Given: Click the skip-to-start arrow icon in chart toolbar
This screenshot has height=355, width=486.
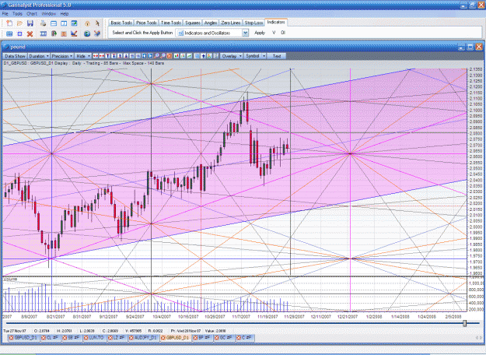Looking at the screenshot, I should (x=144, y=56).
